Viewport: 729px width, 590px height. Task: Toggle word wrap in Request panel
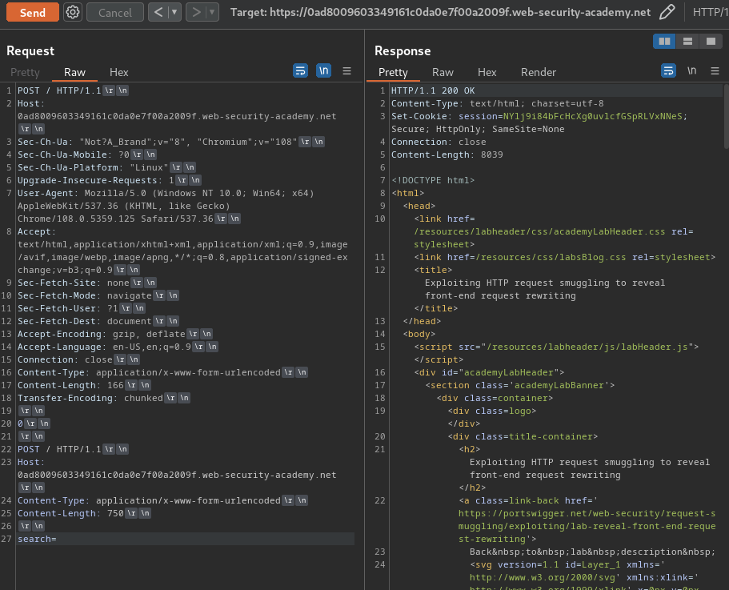[300, 70]
